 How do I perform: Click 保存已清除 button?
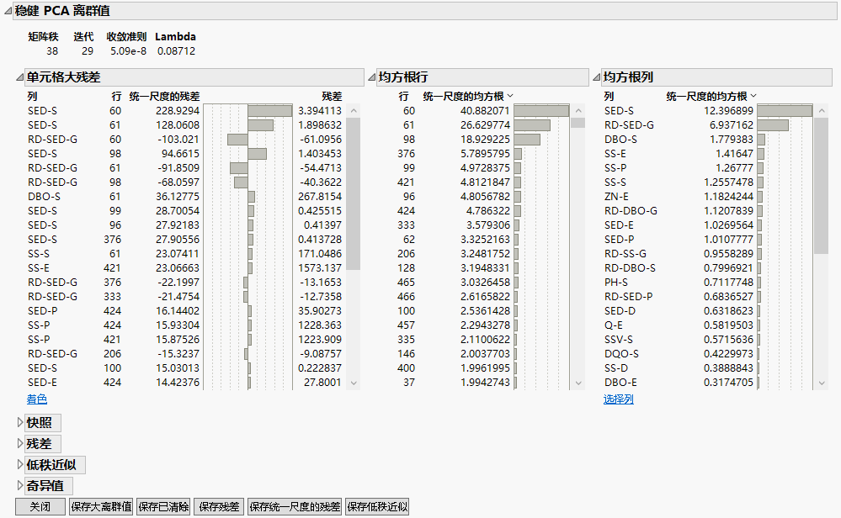[163, 507]
